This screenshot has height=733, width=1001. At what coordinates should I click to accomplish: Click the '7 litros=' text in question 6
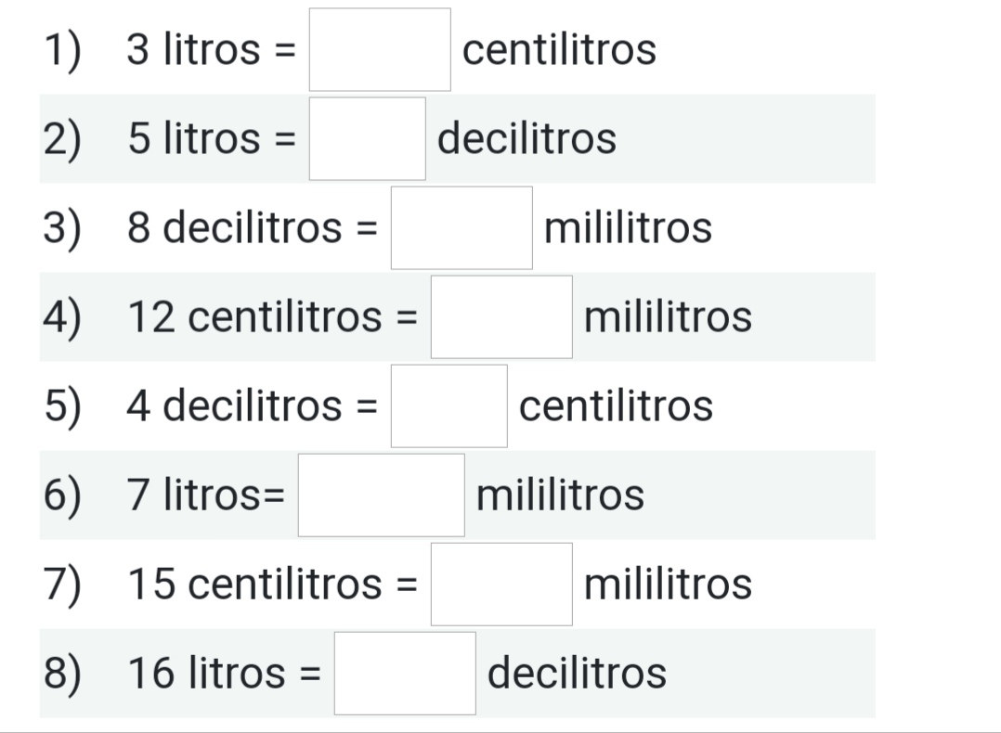tap(206, 495)
